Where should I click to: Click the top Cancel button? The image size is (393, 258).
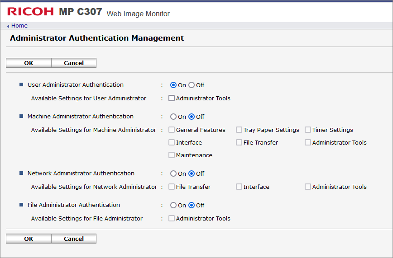coord(74,63)
